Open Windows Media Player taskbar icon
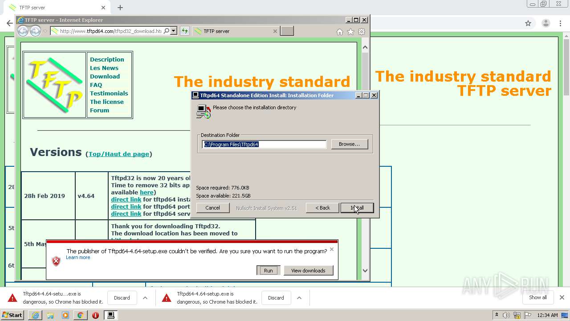 click(65, 315)
